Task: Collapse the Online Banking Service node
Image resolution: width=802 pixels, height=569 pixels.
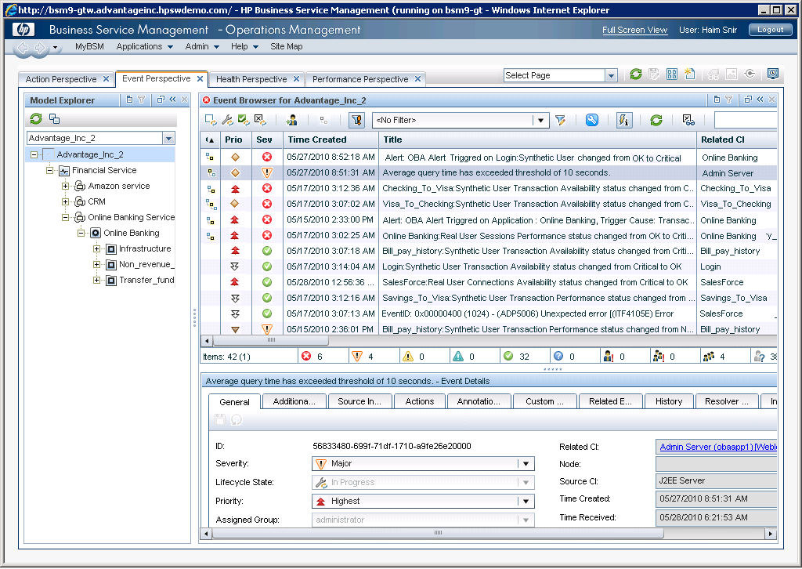Action: [x=66, y=217]
